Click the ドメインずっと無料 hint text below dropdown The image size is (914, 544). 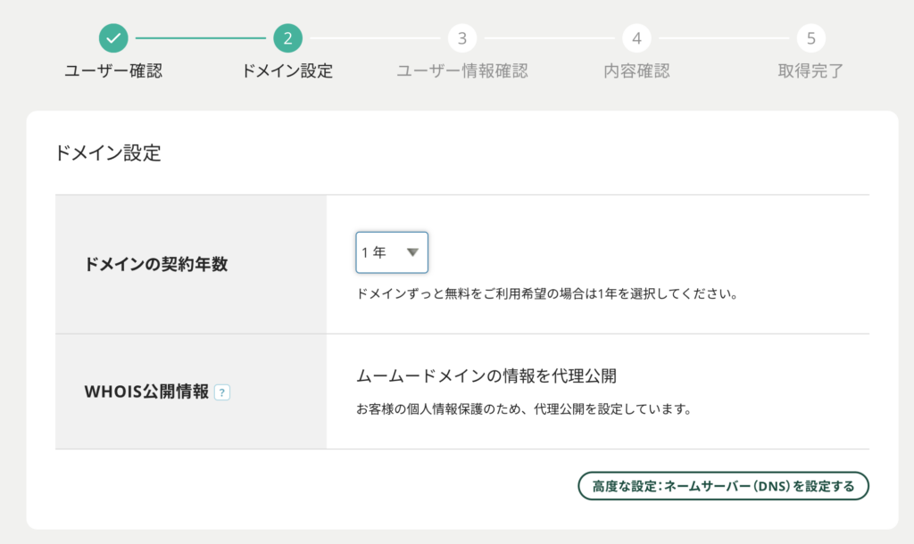click(x=546, y=293)
